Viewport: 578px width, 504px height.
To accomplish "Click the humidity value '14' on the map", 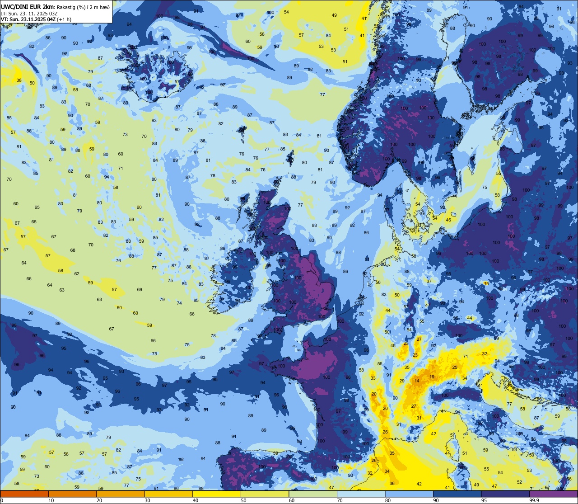I will (417, 381).
